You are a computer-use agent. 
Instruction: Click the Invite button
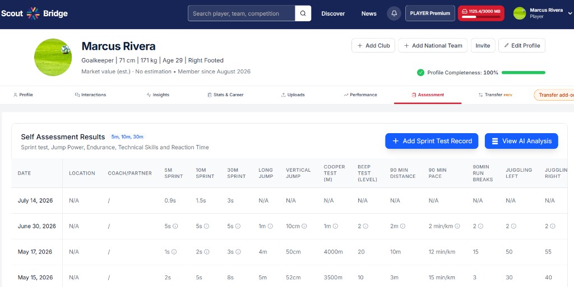click(x=483, y=46)
